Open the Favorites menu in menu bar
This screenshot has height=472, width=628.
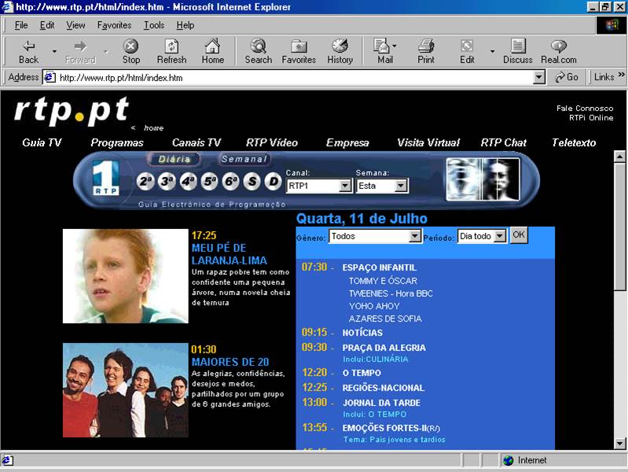click(114, 25)
